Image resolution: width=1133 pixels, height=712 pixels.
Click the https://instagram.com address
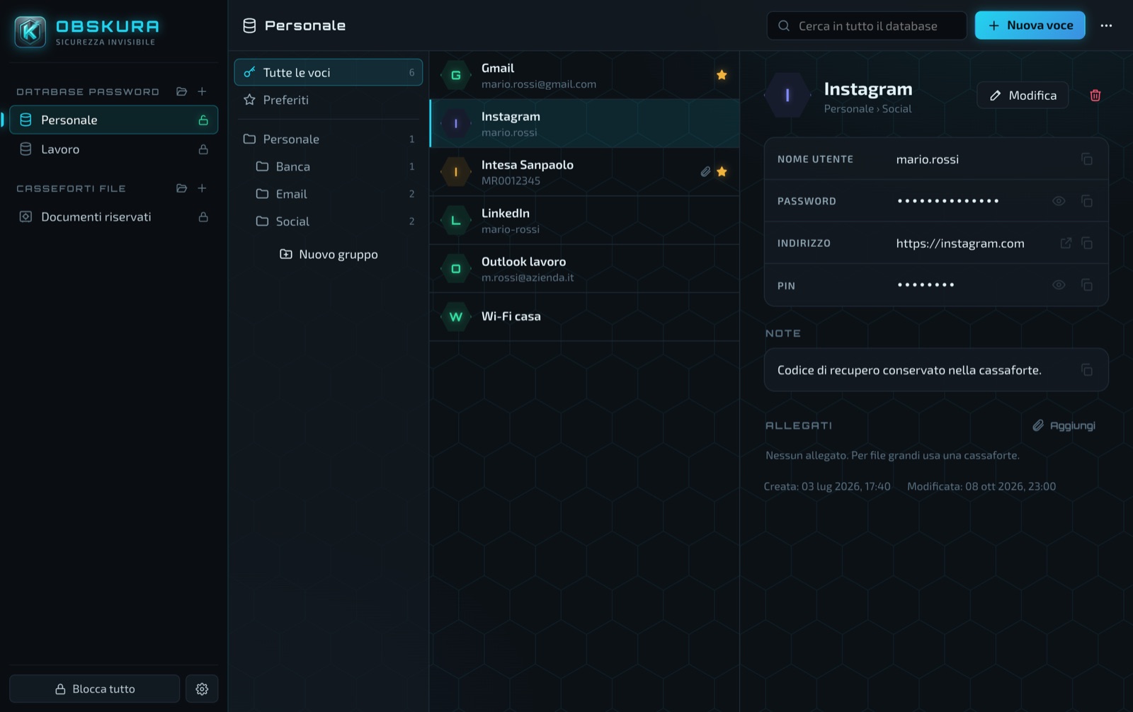[960, 243]
